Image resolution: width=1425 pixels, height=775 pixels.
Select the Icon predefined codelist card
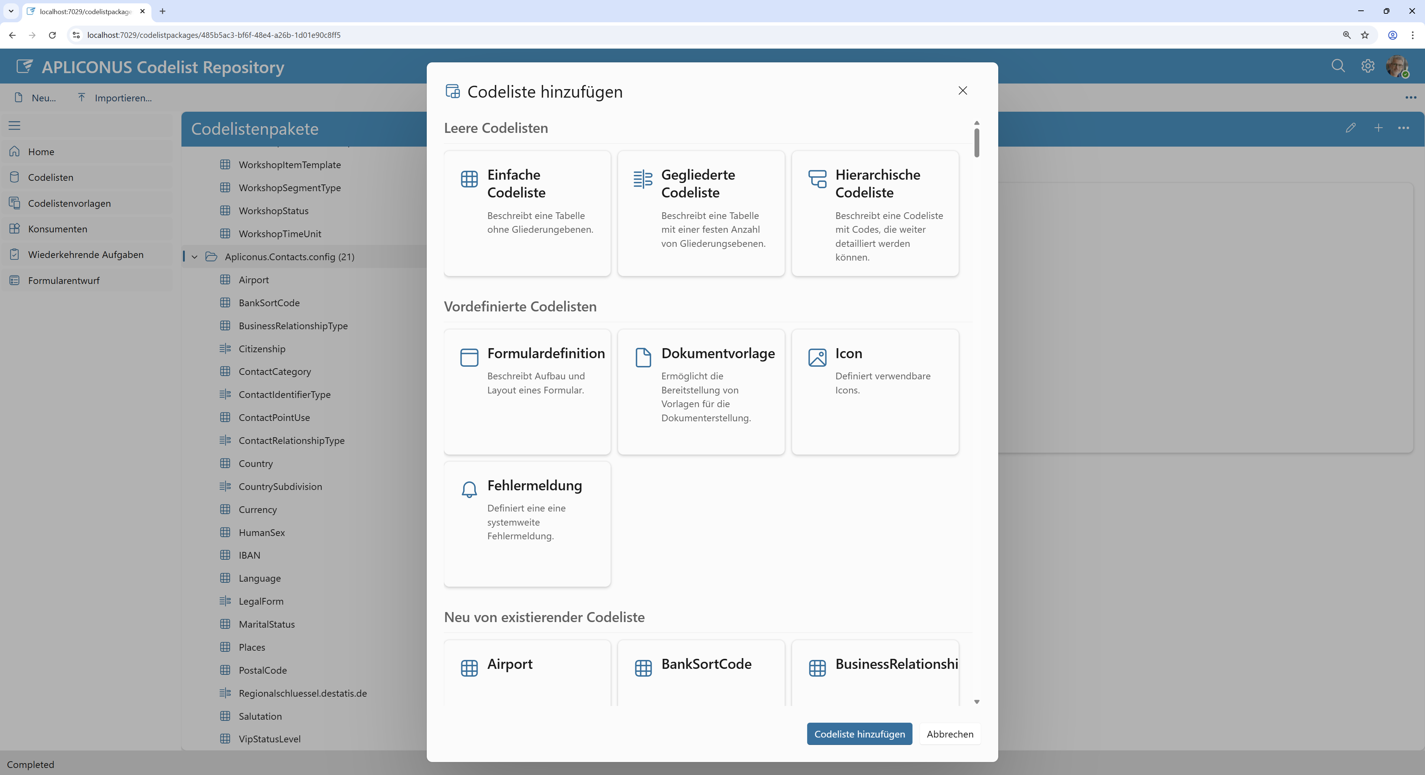coord(875,392)
